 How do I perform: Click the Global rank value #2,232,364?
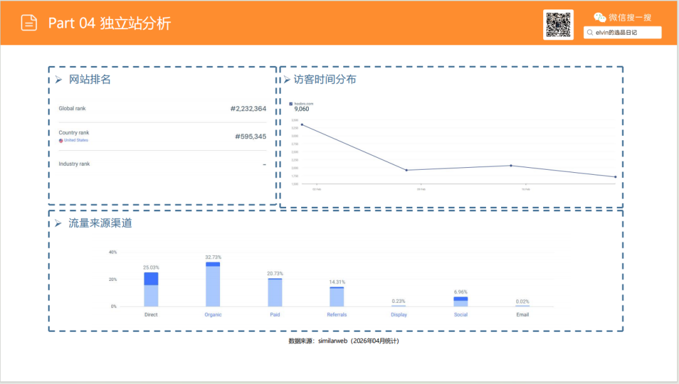click(x=250, y=108)
